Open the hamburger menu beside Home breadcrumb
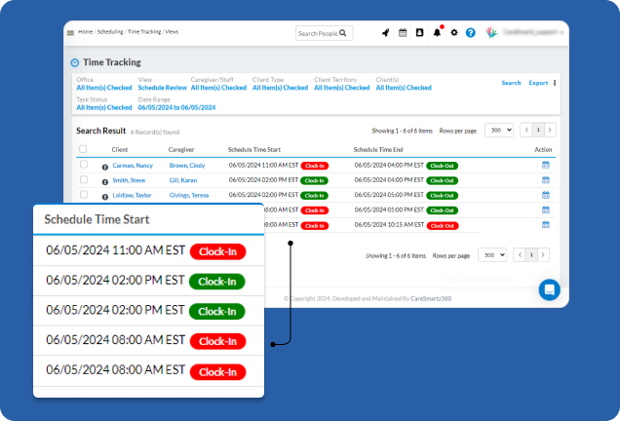620x421 pixels. click(x=70, y=33)
